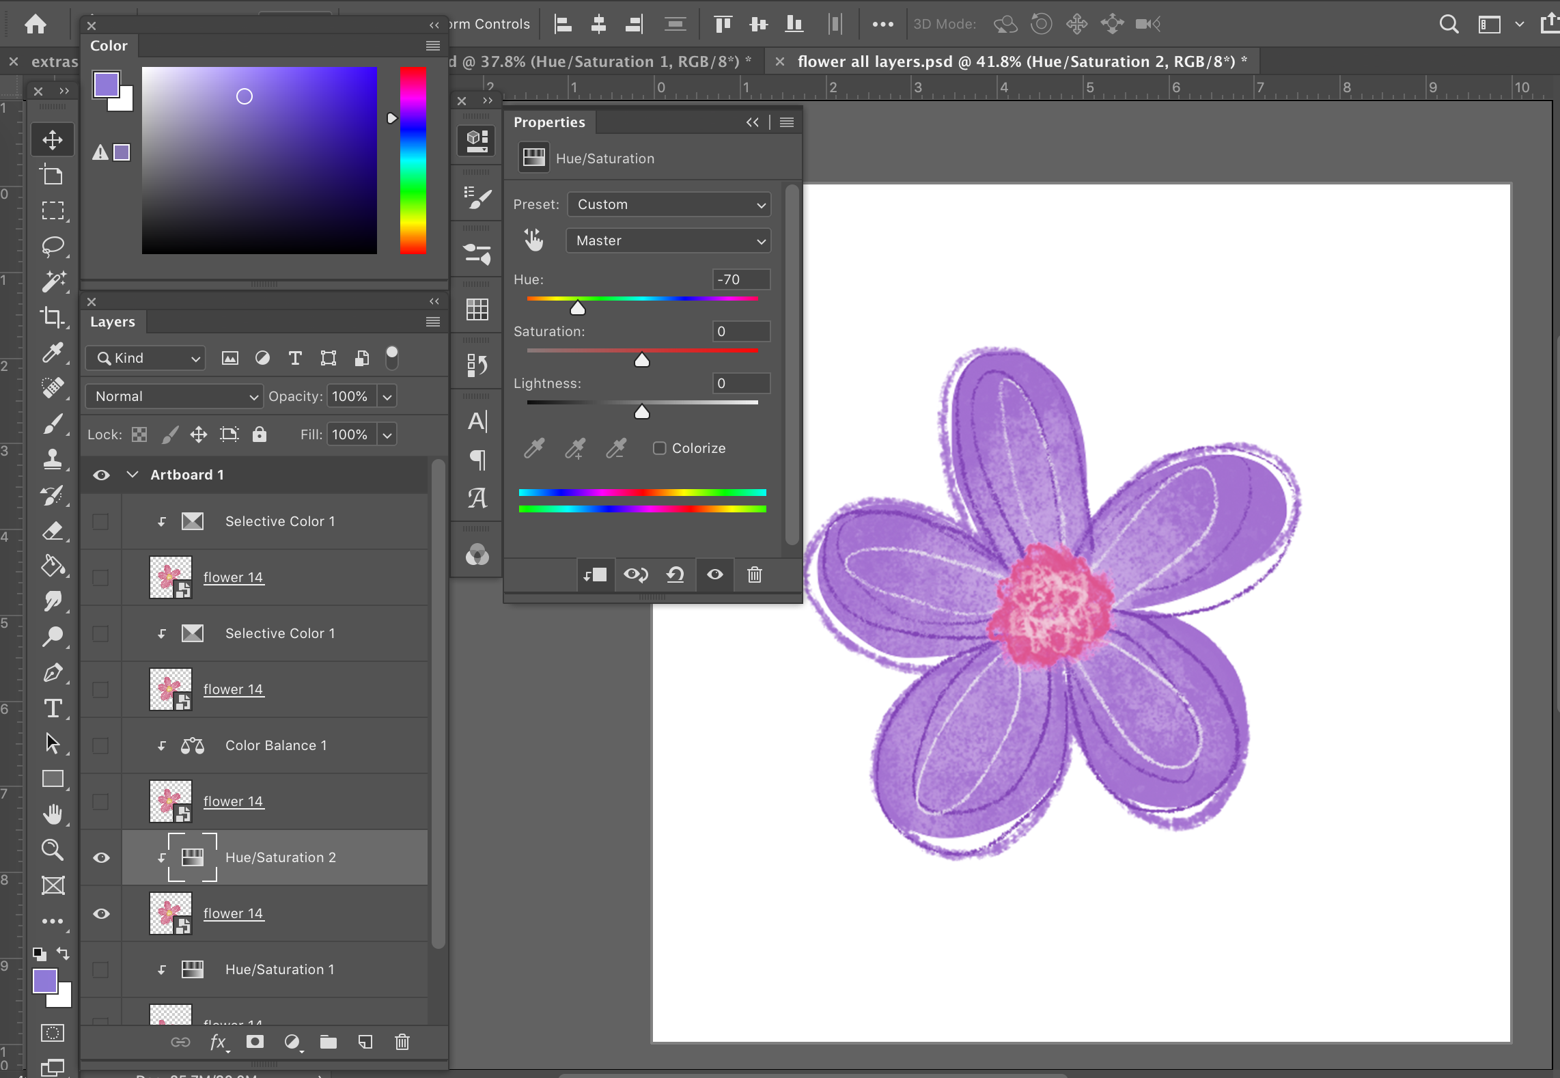Viewport: 1560px width, 1078px height.
Task: Open the Search icon in the options bar
Action: click(x=1448, y=24)
